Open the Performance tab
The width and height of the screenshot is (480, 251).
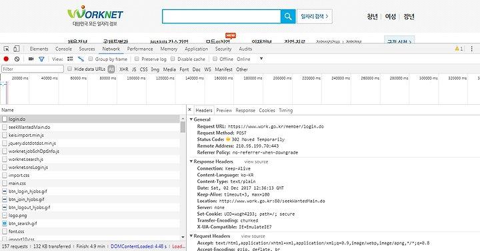click(x=140, y=49)
